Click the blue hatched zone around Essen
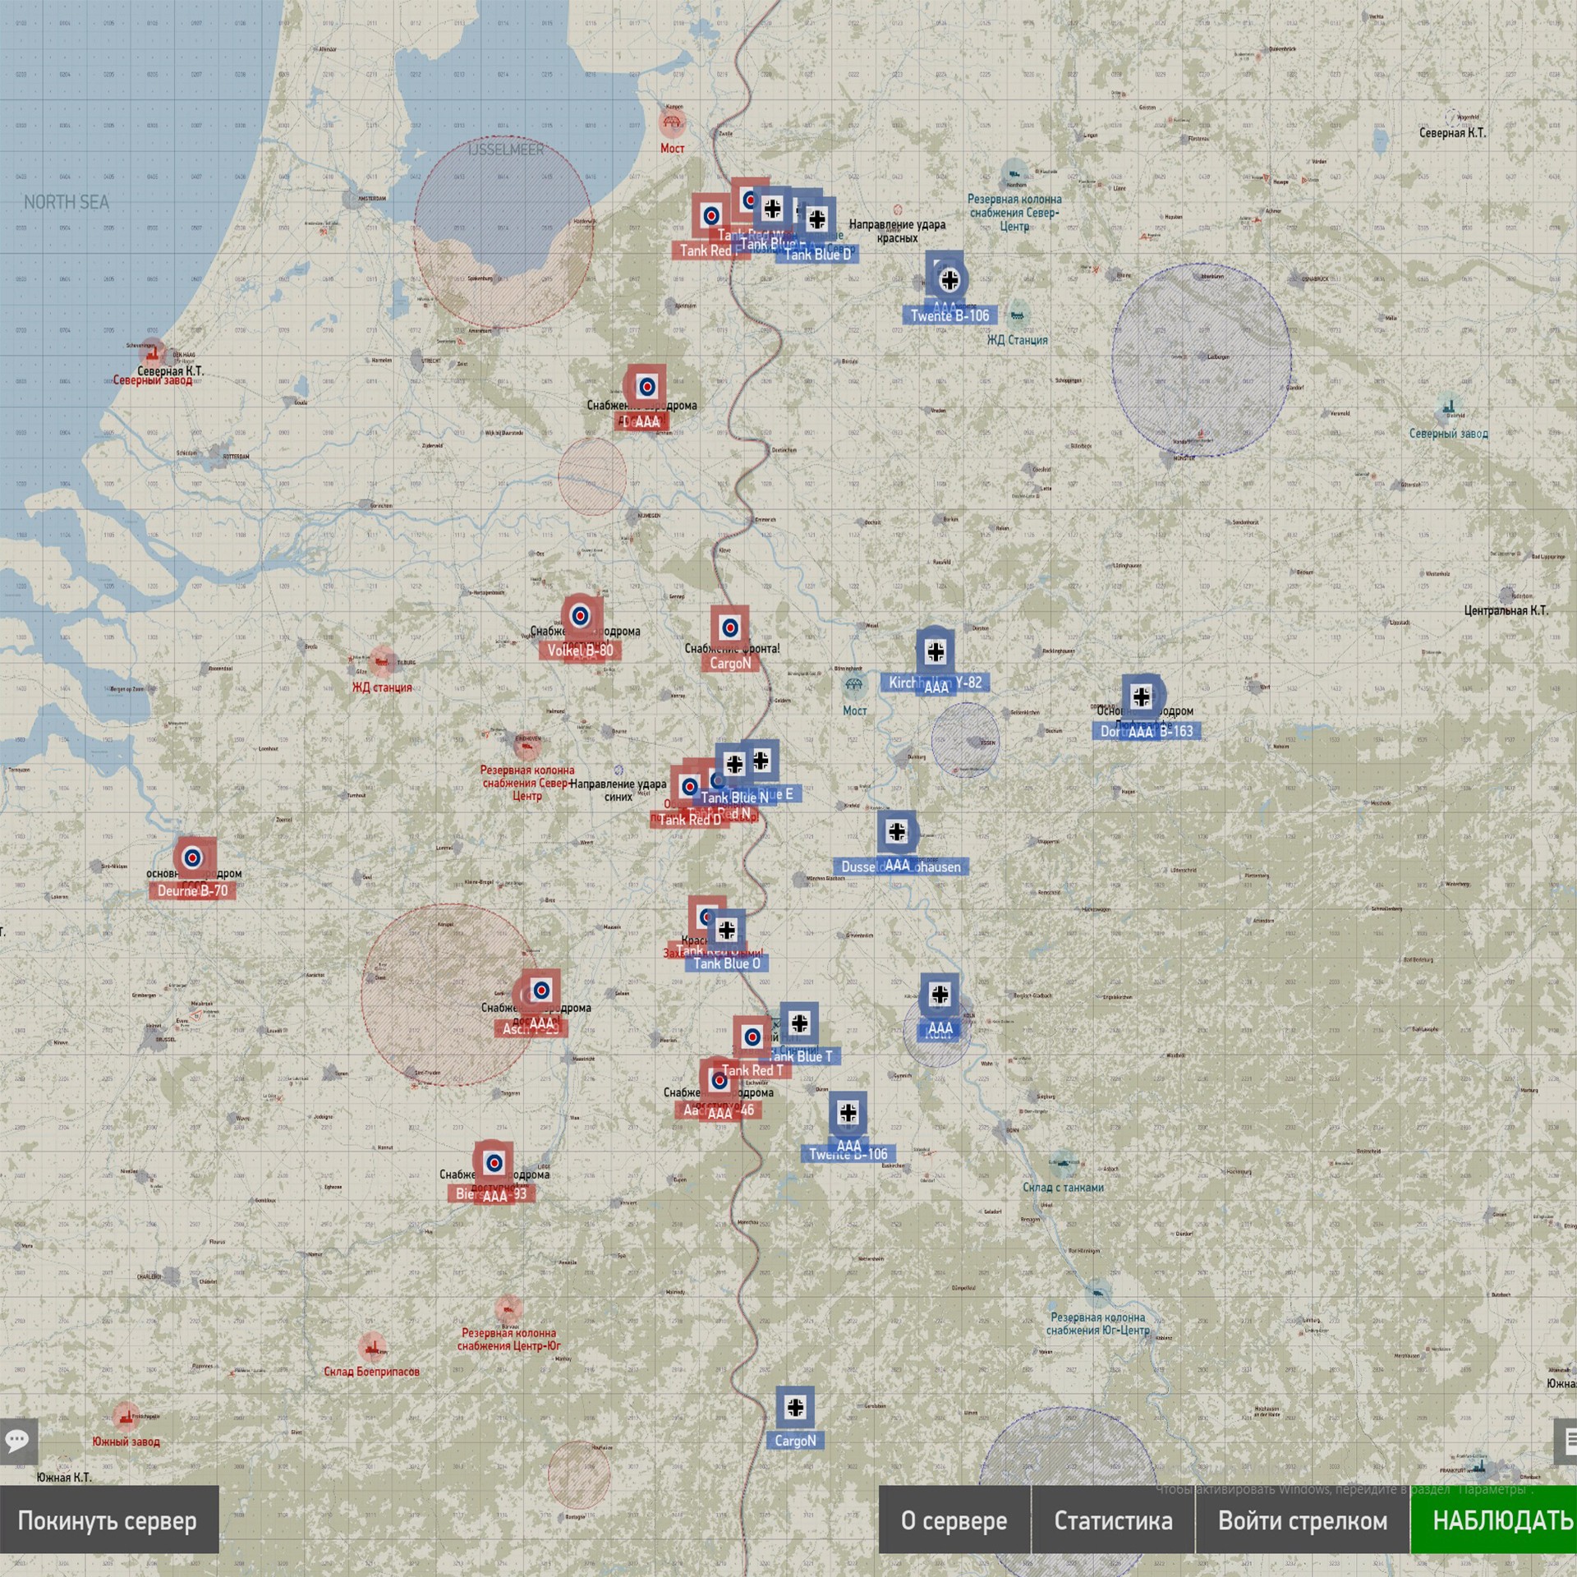Viewport: 1577px width, 1577px height. point(965,740)
